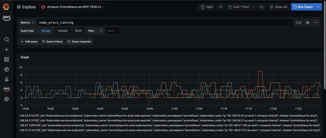Click the Query type label
326x138 pixels.
point(27,31)
